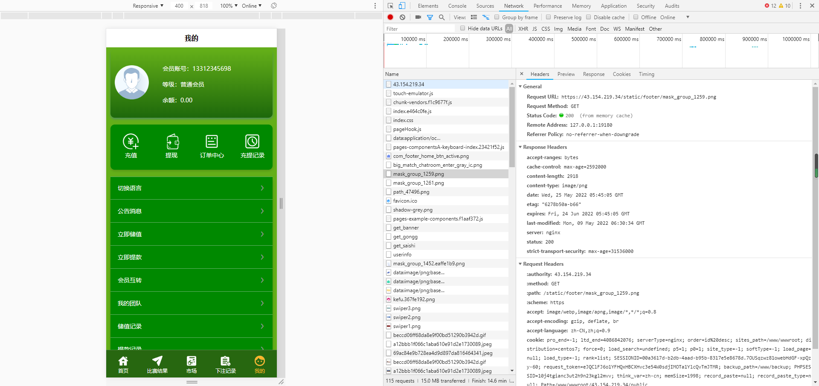Toggle checkbox beside index.css request
The height and width of the screenshot is (386, 819).
coord(389,120)
